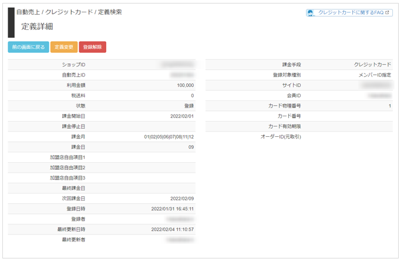Click the 課金開始日 value 2022/02/01

click(x=182, y=116)
